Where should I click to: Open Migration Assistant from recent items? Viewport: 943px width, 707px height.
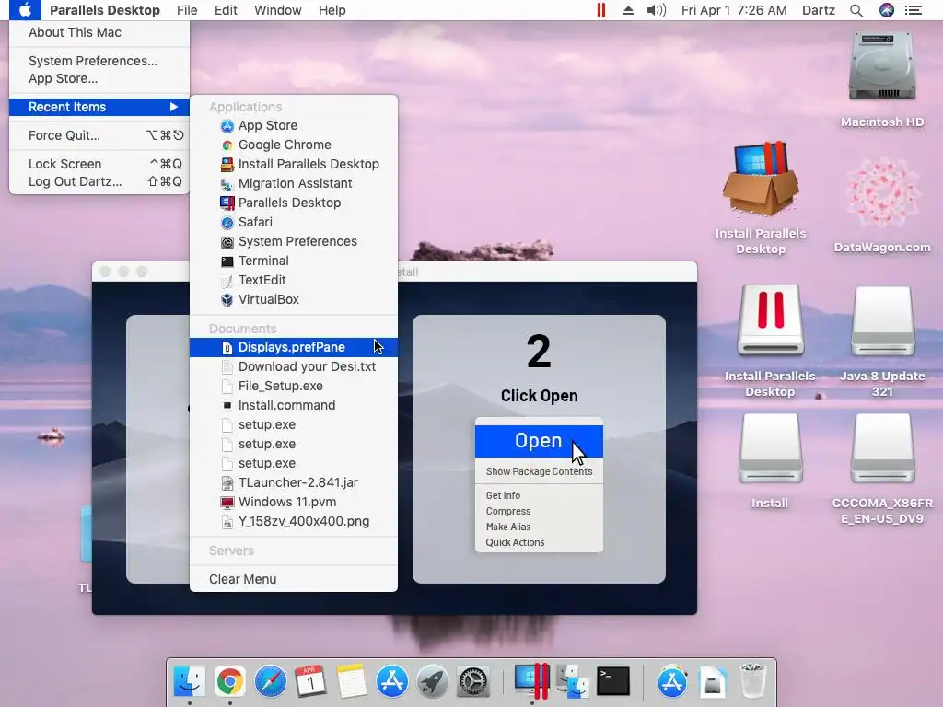[294, 183]
